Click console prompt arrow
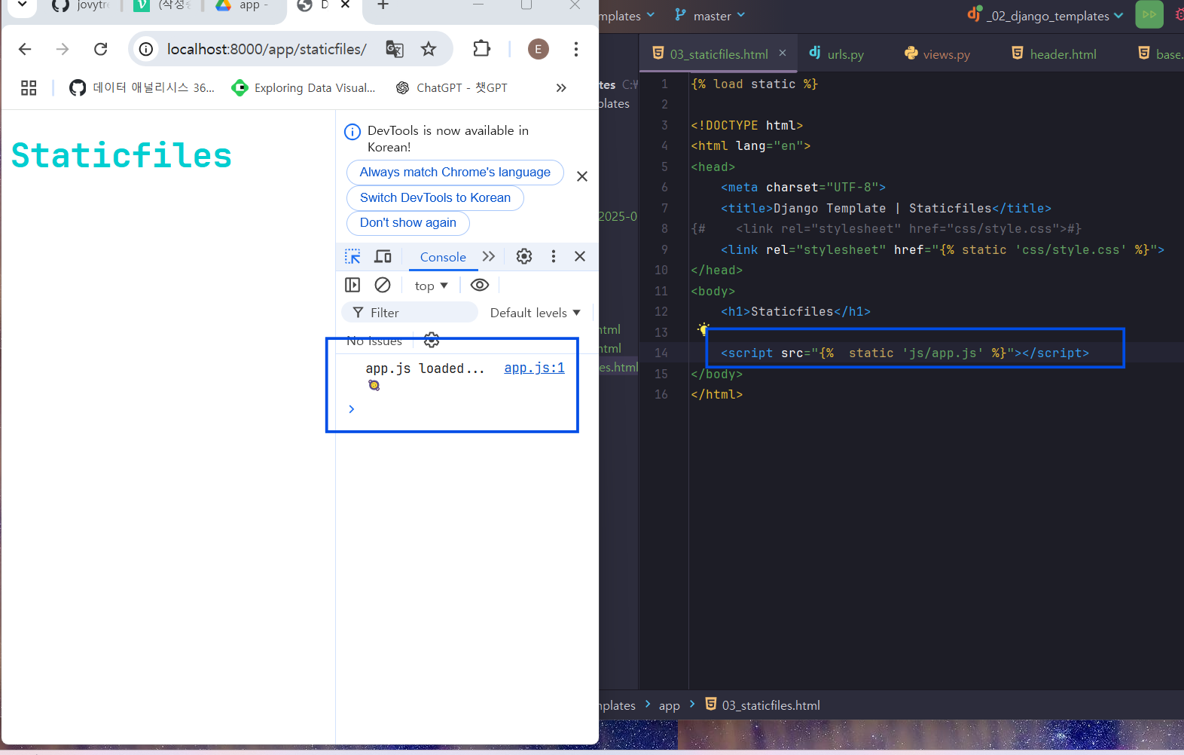This screenshot has width=1184, height=755. [x=351, y=409]
